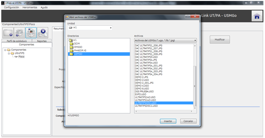Open the Herramientas menu
The image size is (265, 138).
point(30,7)
